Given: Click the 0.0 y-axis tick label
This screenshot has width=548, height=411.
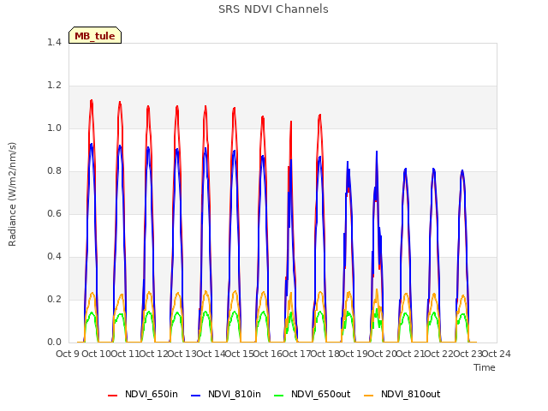Looking at the screenshot, I should pos(54,342).
